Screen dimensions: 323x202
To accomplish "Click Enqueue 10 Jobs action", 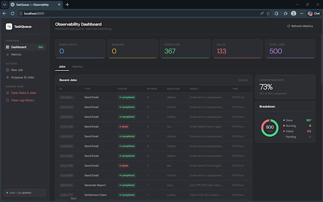I will [25, 77].
